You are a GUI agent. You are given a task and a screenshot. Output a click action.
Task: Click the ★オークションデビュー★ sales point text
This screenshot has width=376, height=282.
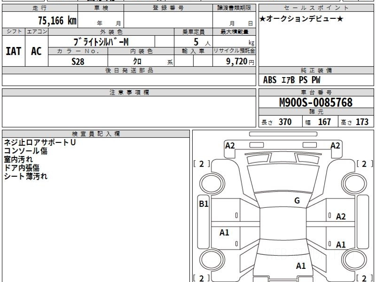pos(301,19)
